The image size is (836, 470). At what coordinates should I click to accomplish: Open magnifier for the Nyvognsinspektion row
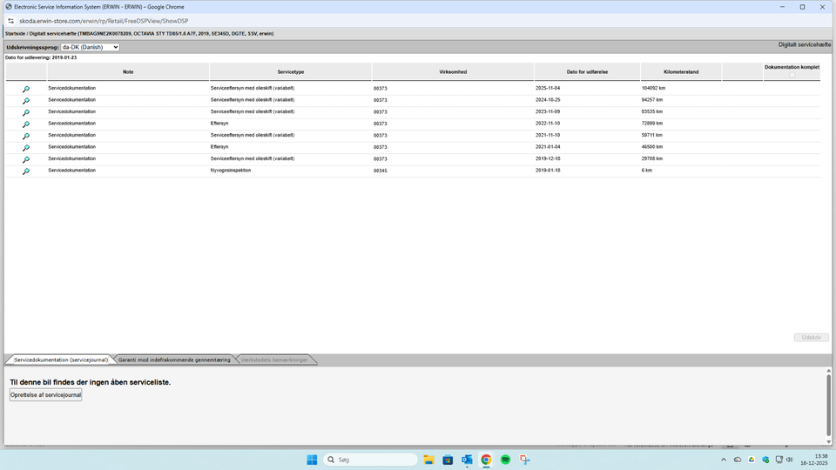coord(26,171)
